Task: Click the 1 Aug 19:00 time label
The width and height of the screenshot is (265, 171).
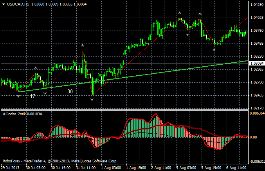Action: pyautogui.click(x=136, y=168)
